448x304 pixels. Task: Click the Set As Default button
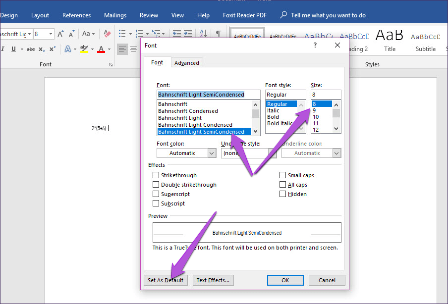(x=166, y=280)
